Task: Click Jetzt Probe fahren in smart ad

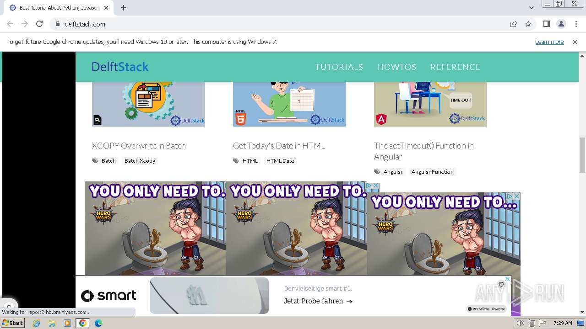Action: 318,301
